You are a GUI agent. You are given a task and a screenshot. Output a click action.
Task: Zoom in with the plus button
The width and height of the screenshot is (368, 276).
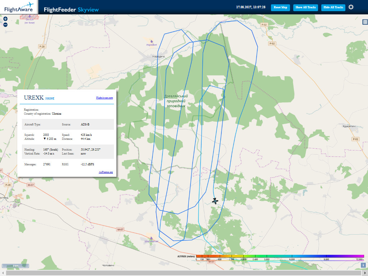tap(5, 19)
